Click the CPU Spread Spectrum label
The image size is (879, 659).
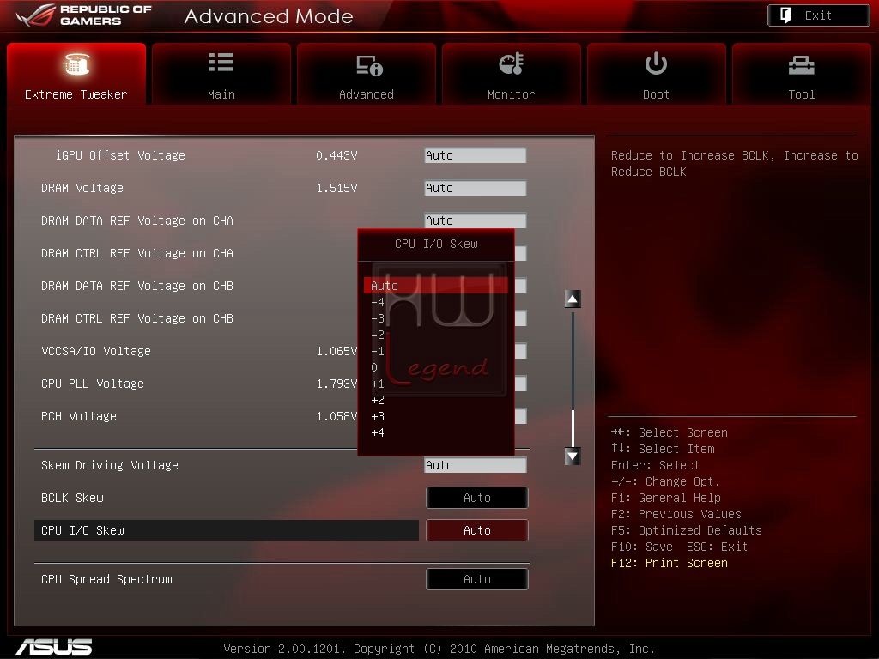click(x=106, y=579)
